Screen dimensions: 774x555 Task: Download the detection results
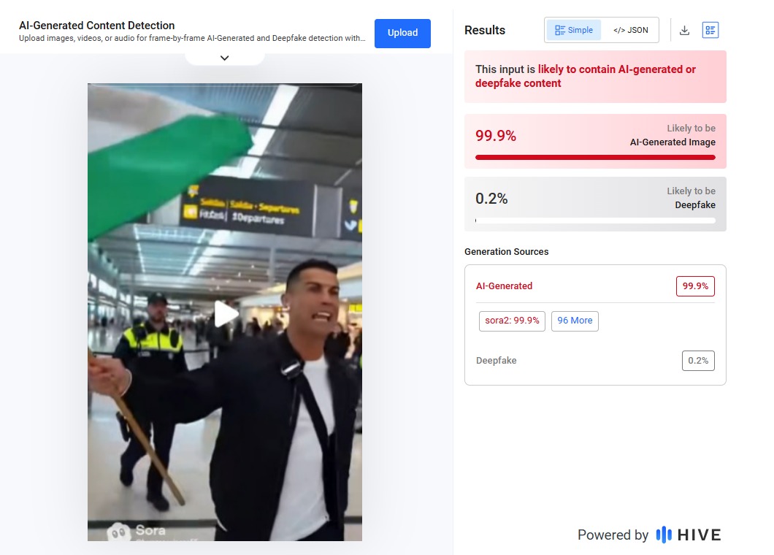click(684, 30)
